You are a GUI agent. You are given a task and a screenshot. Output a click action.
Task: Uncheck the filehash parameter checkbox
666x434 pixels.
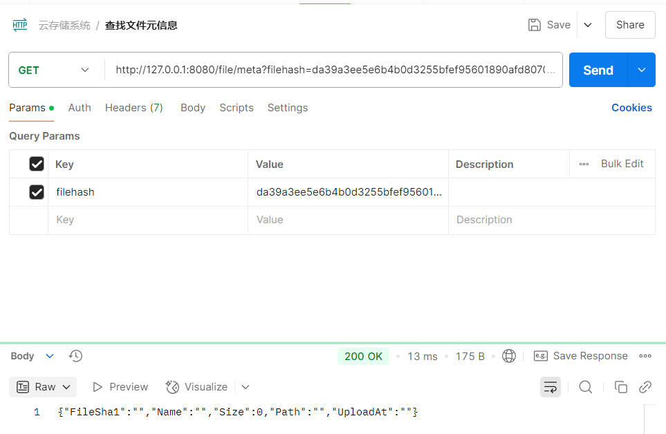click(x=37, y=192)
